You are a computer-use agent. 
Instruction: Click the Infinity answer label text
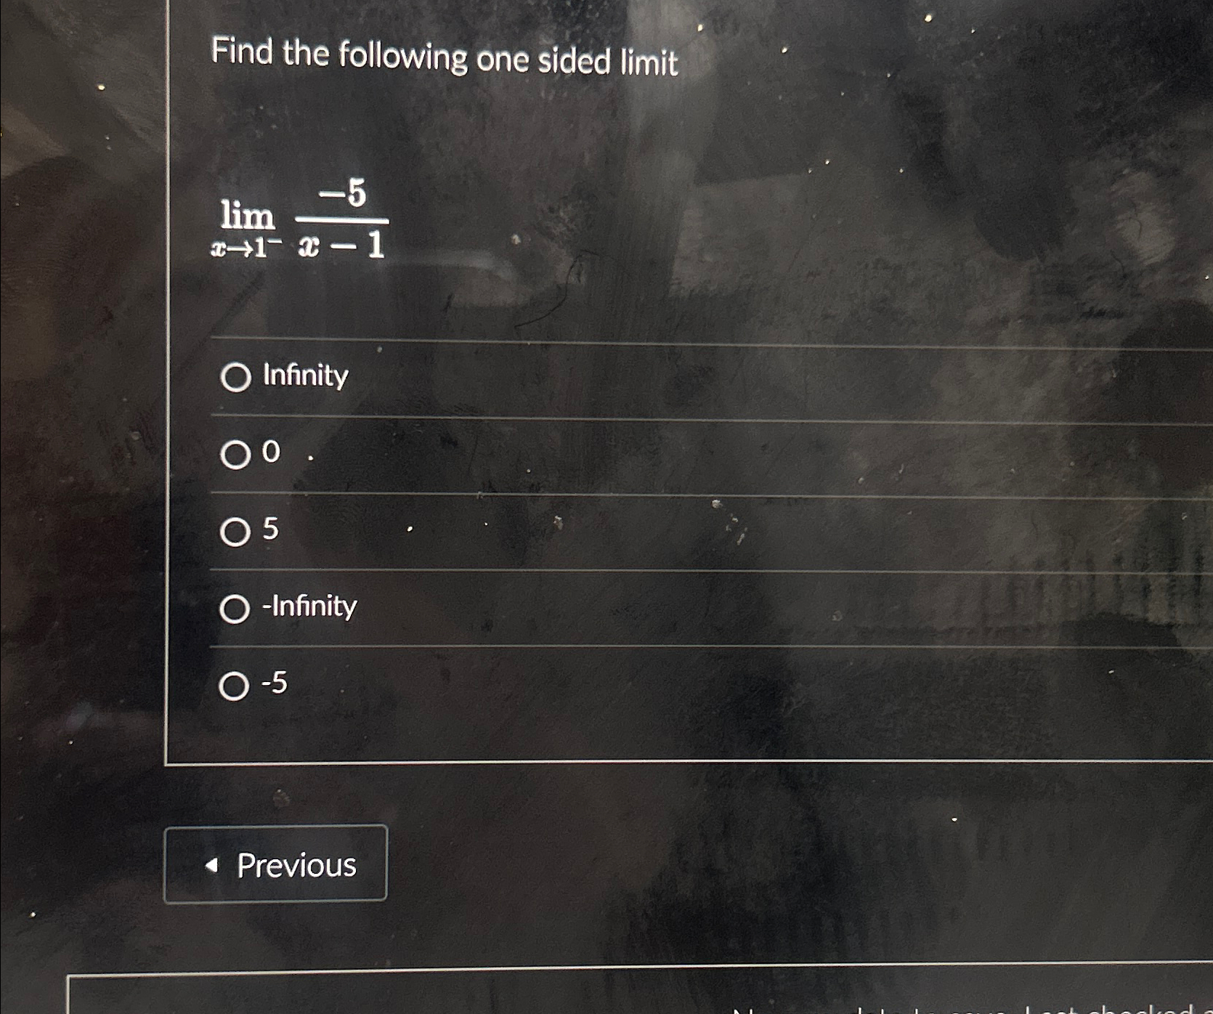[x=306, y=376]
